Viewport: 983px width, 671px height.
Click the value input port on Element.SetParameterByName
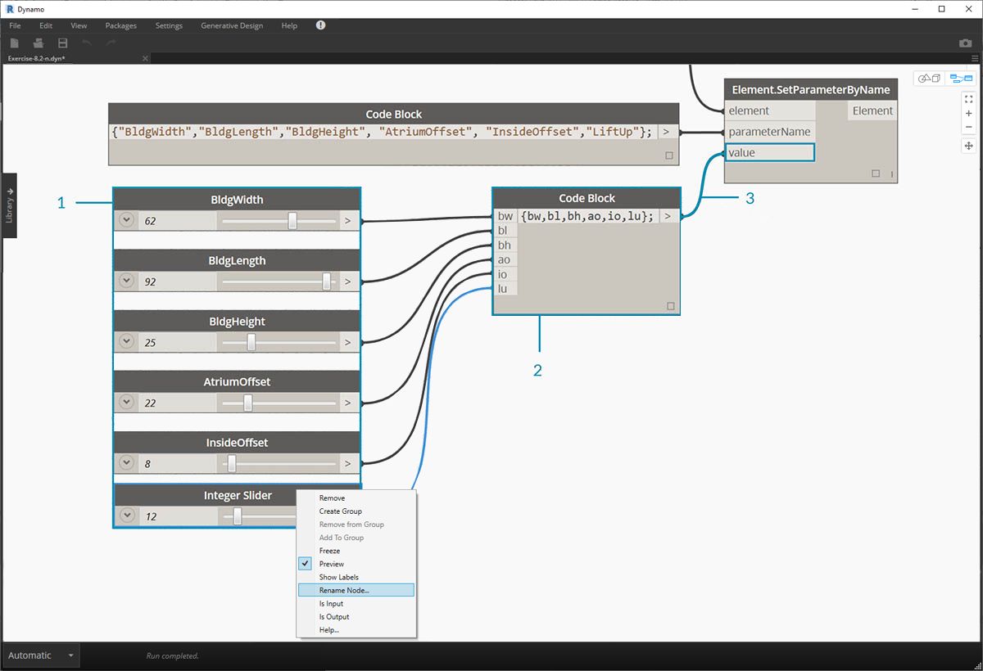pyautogui.click(x=768, y=152)
